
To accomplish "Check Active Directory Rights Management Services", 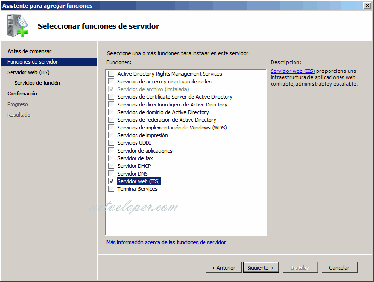I will tap(112, 73).
